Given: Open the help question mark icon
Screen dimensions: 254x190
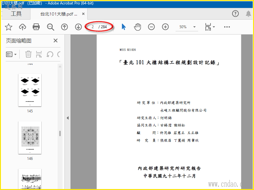Looking at the screenshot, I should pyautogui.click(x=235, y=14).
